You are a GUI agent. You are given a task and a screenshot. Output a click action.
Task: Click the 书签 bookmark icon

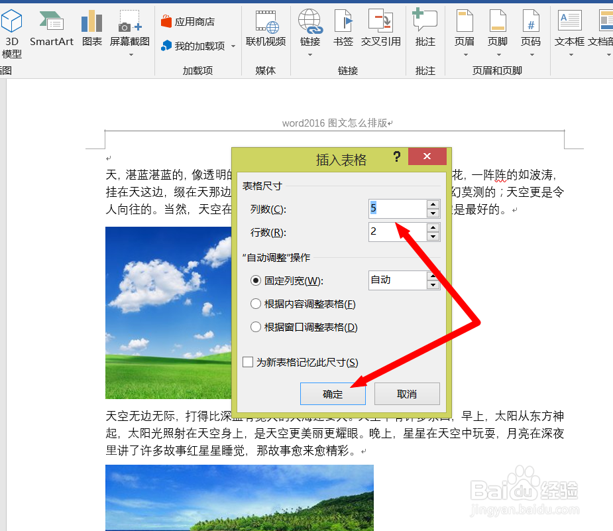tap(343, 29)
